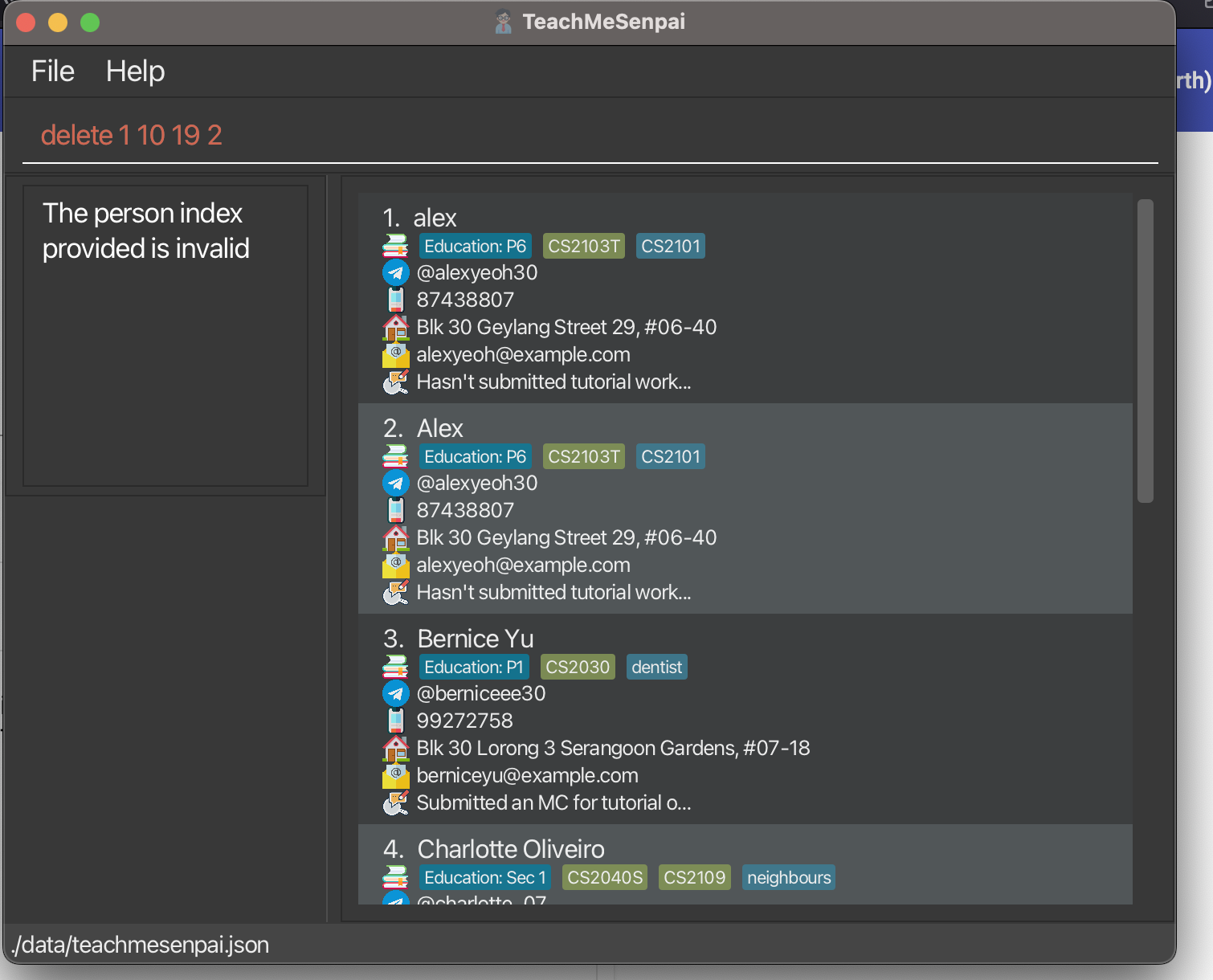Click phone 87438807 on card 2
The image size is (1213, 980).
click(465, 510)
